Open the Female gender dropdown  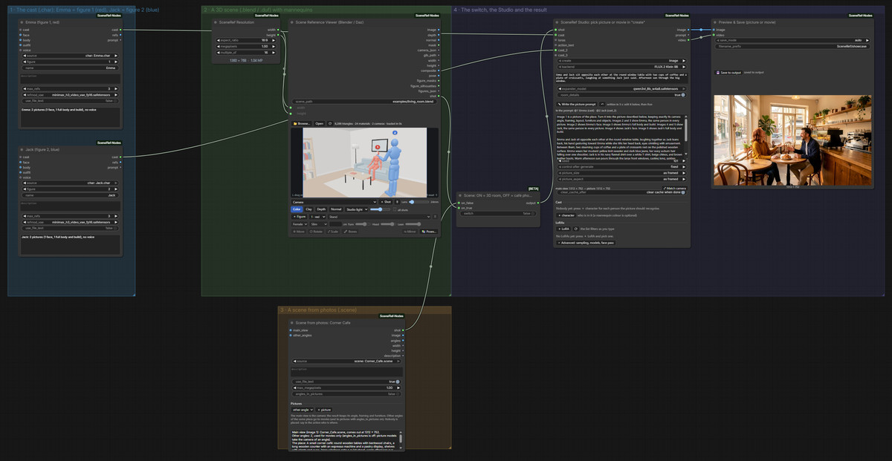tap(300, 224)
